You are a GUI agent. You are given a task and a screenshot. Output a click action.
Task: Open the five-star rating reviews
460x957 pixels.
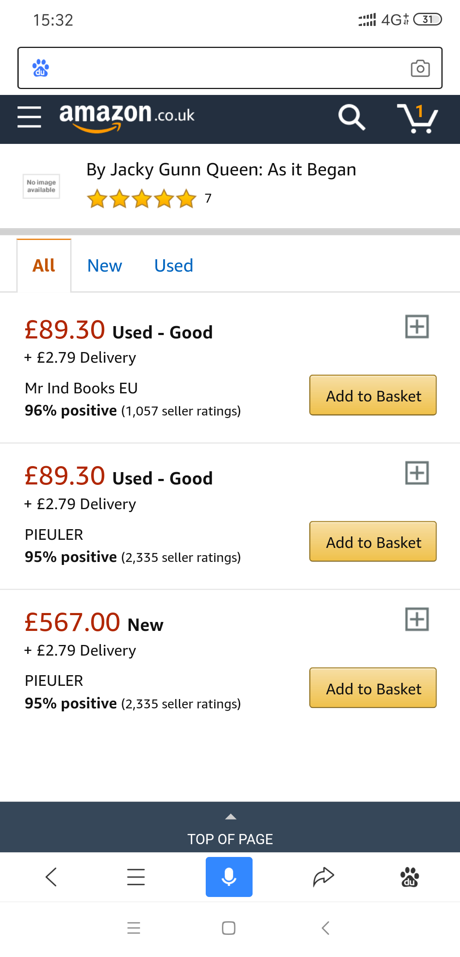(141, 199)
